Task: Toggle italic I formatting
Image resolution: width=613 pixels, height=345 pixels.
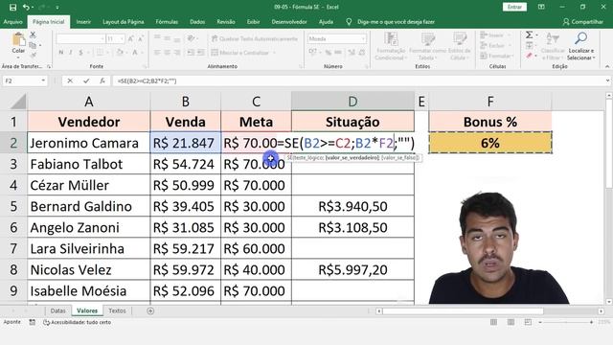Action: pyautogui.click(x=71, y=53)
